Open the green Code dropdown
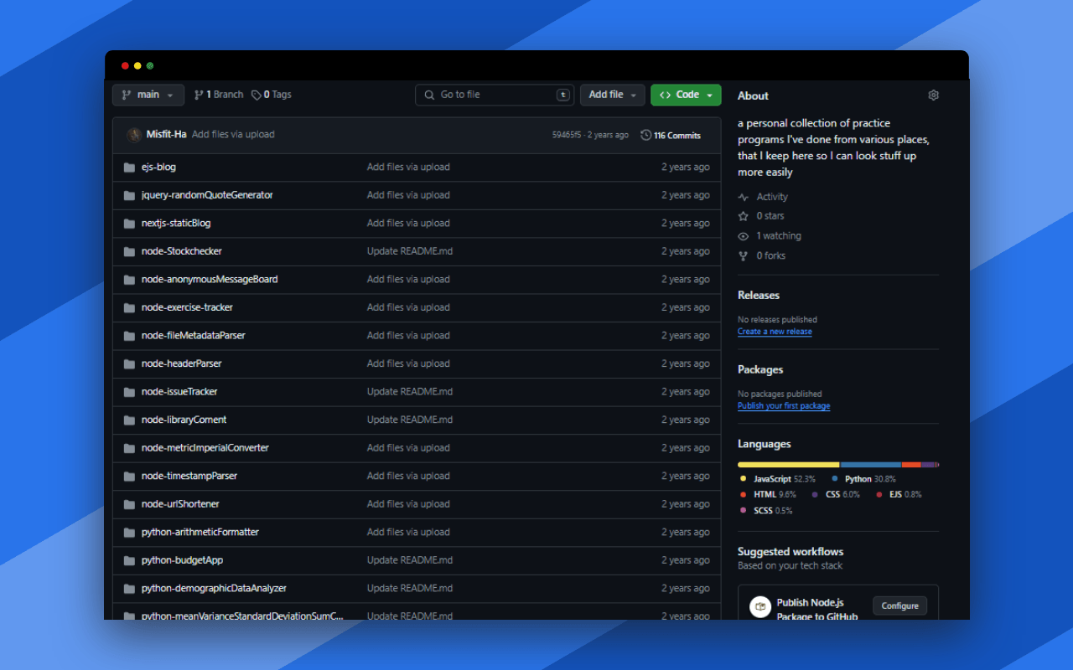 (686, 95)
